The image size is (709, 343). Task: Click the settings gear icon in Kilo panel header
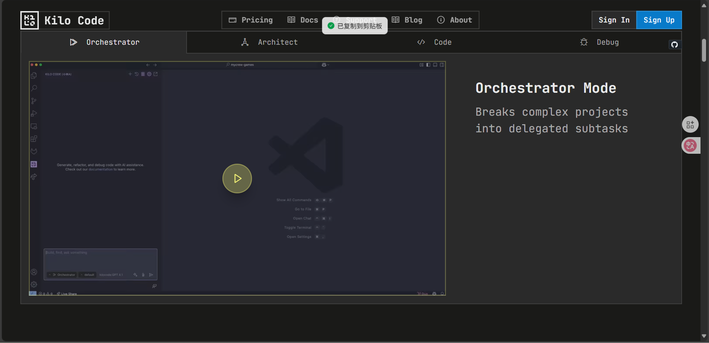click(149, 74)
